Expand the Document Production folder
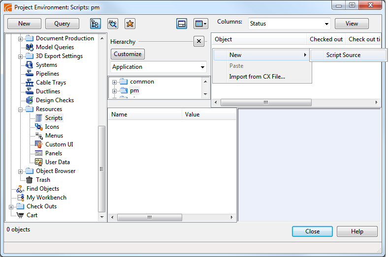Image resolution: width=389 pixels, height=257 pixels. (x=21, y=38)
